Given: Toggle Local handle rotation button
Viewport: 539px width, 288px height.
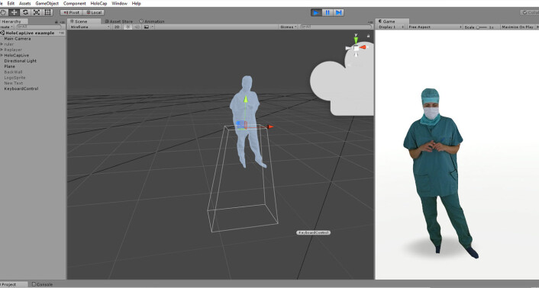Looking at the screenshot, I should [x=93, y=12].
